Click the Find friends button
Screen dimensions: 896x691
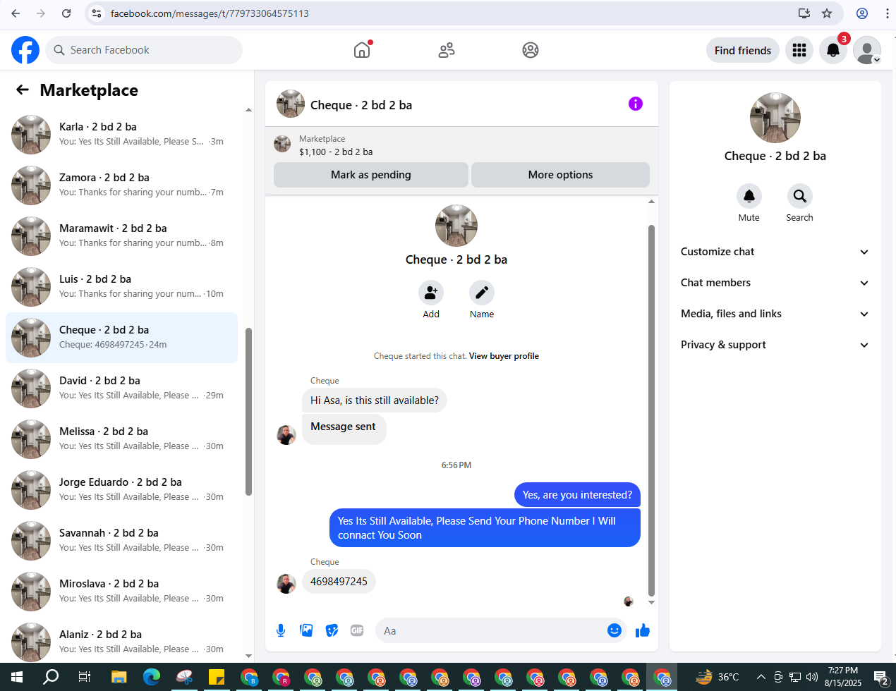click(x=743, y=50)
